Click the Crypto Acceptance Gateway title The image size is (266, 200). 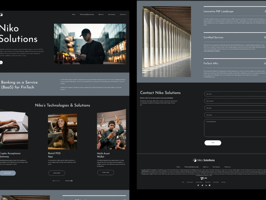point(10,155)
